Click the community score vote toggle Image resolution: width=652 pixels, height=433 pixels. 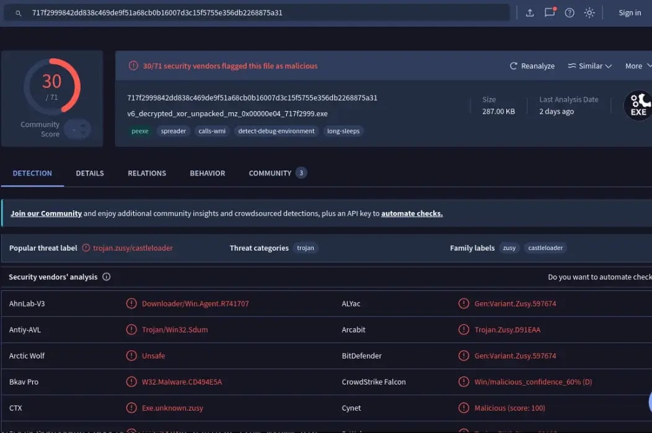click(77, 130)
